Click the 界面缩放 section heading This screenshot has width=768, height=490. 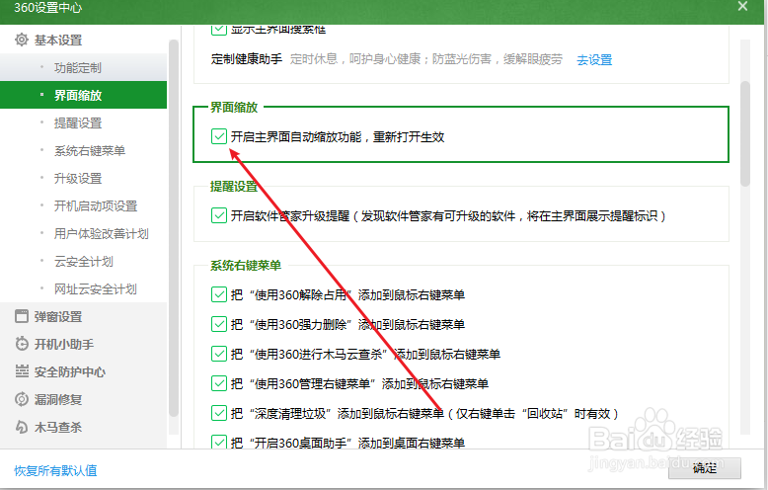234,108
